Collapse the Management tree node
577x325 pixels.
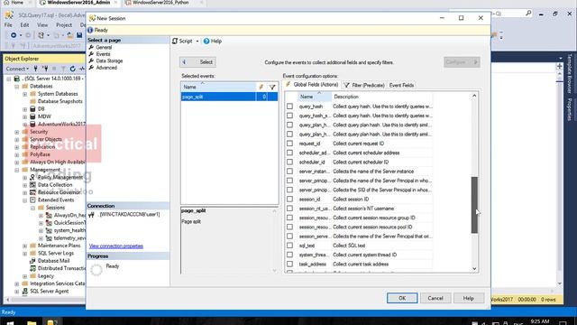(x=17, y=170)
